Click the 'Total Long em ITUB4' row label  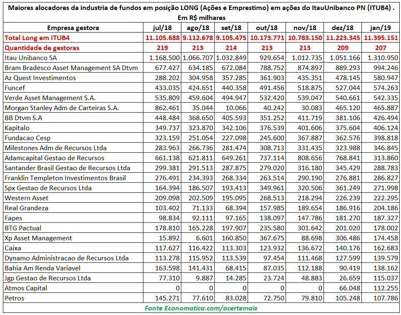click(38, 38)
